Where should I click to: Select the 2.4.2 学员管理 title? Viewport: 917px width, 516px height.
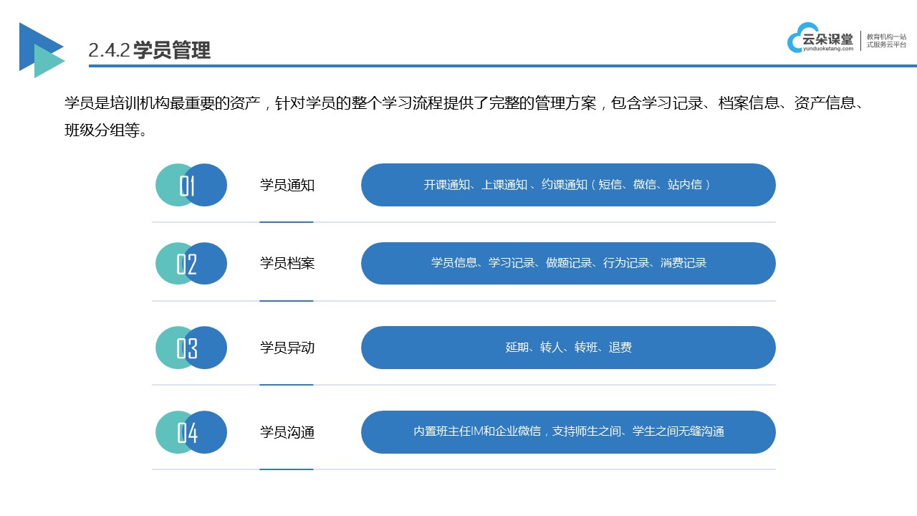[x=150, y=49]
